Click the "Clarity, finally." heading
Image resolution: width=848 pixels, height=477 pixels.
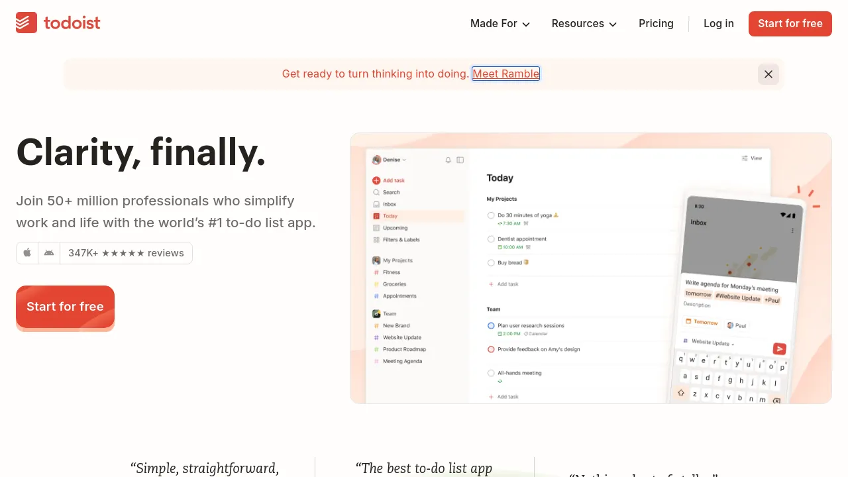pyautogui.click(x=141, y=152)
